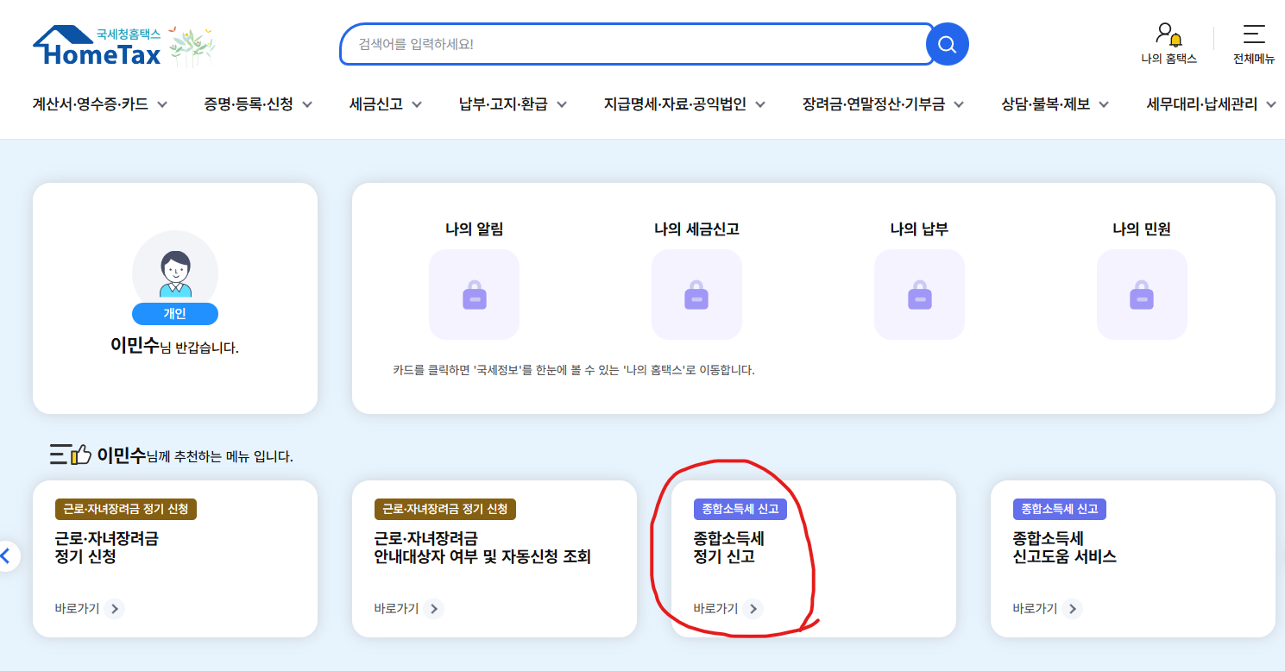Click the search magnifier icon
The image size is (1285, 671).
point(947,44)
